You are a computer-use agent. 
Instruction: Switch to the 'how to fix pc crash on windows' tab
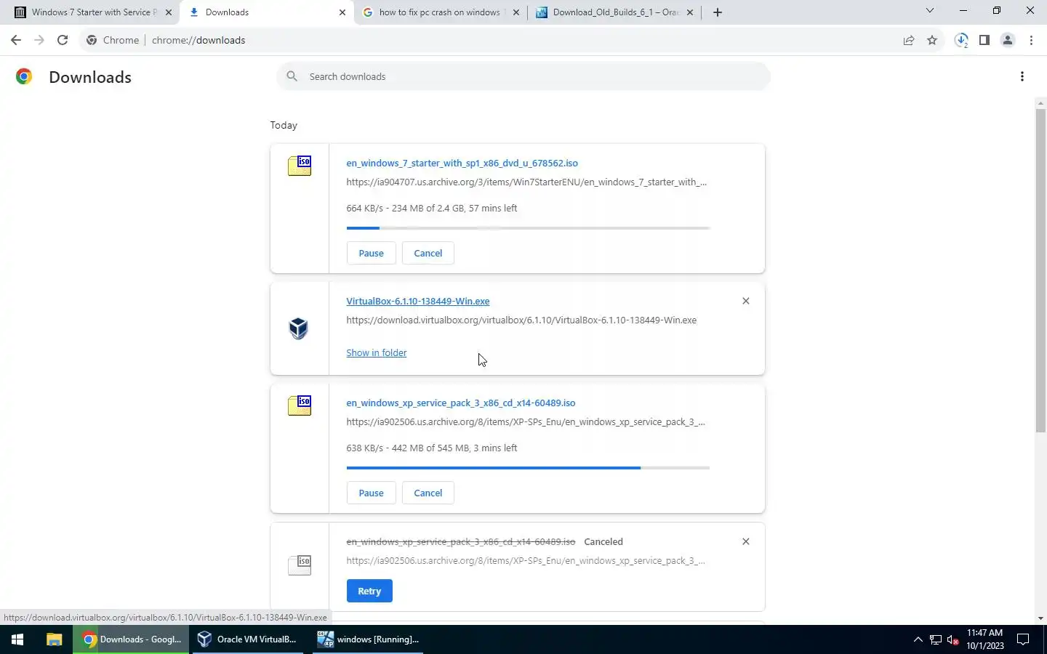pyautogui.click(x=440, y=12)
